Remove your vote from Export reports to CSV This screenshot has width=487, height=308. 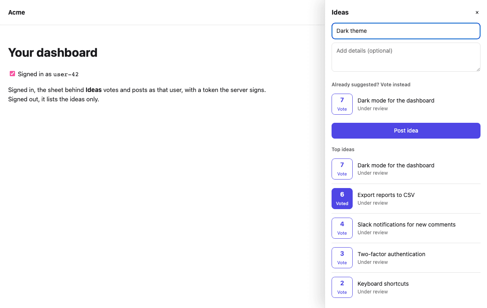click(342, 199)
